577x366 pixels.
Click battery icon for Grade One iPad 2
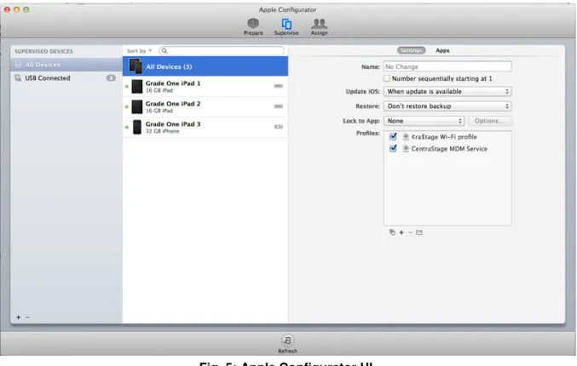coord(279,106)
